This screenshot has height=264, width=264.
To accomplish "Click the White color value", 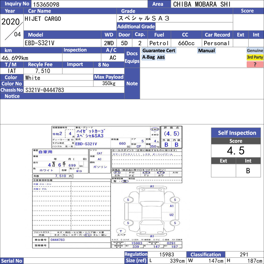I will (x=33, y=78).
